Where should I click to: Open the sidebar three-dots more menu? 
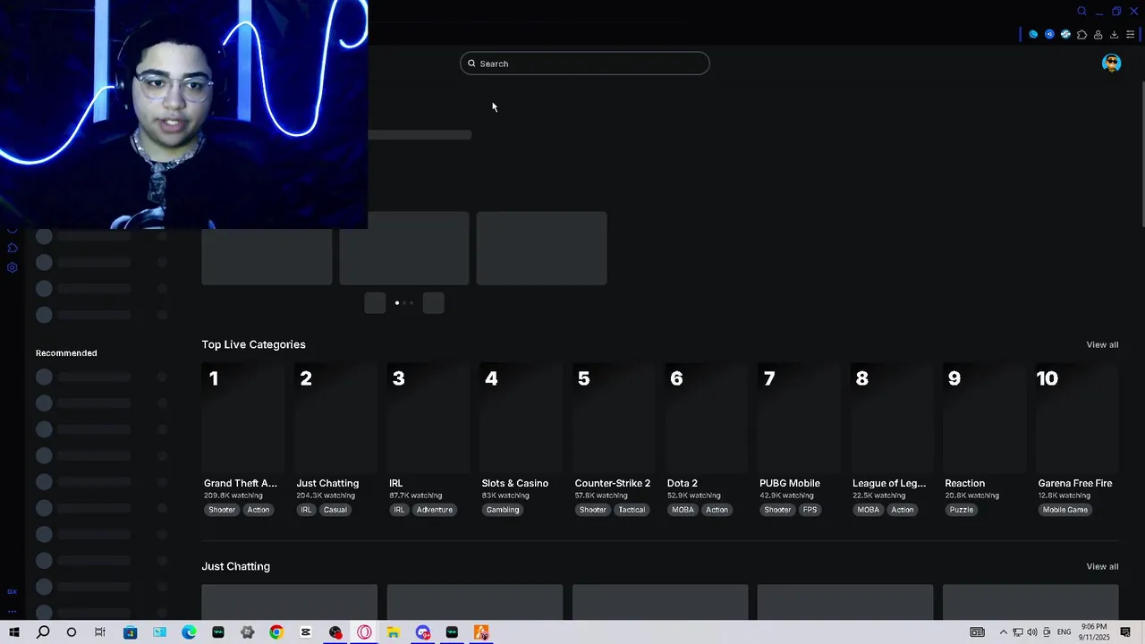coord(13,611)
